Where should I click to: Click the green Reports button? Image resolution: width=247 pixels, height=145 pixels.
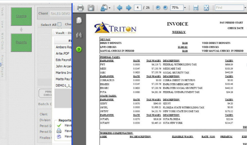pos(21,43)
